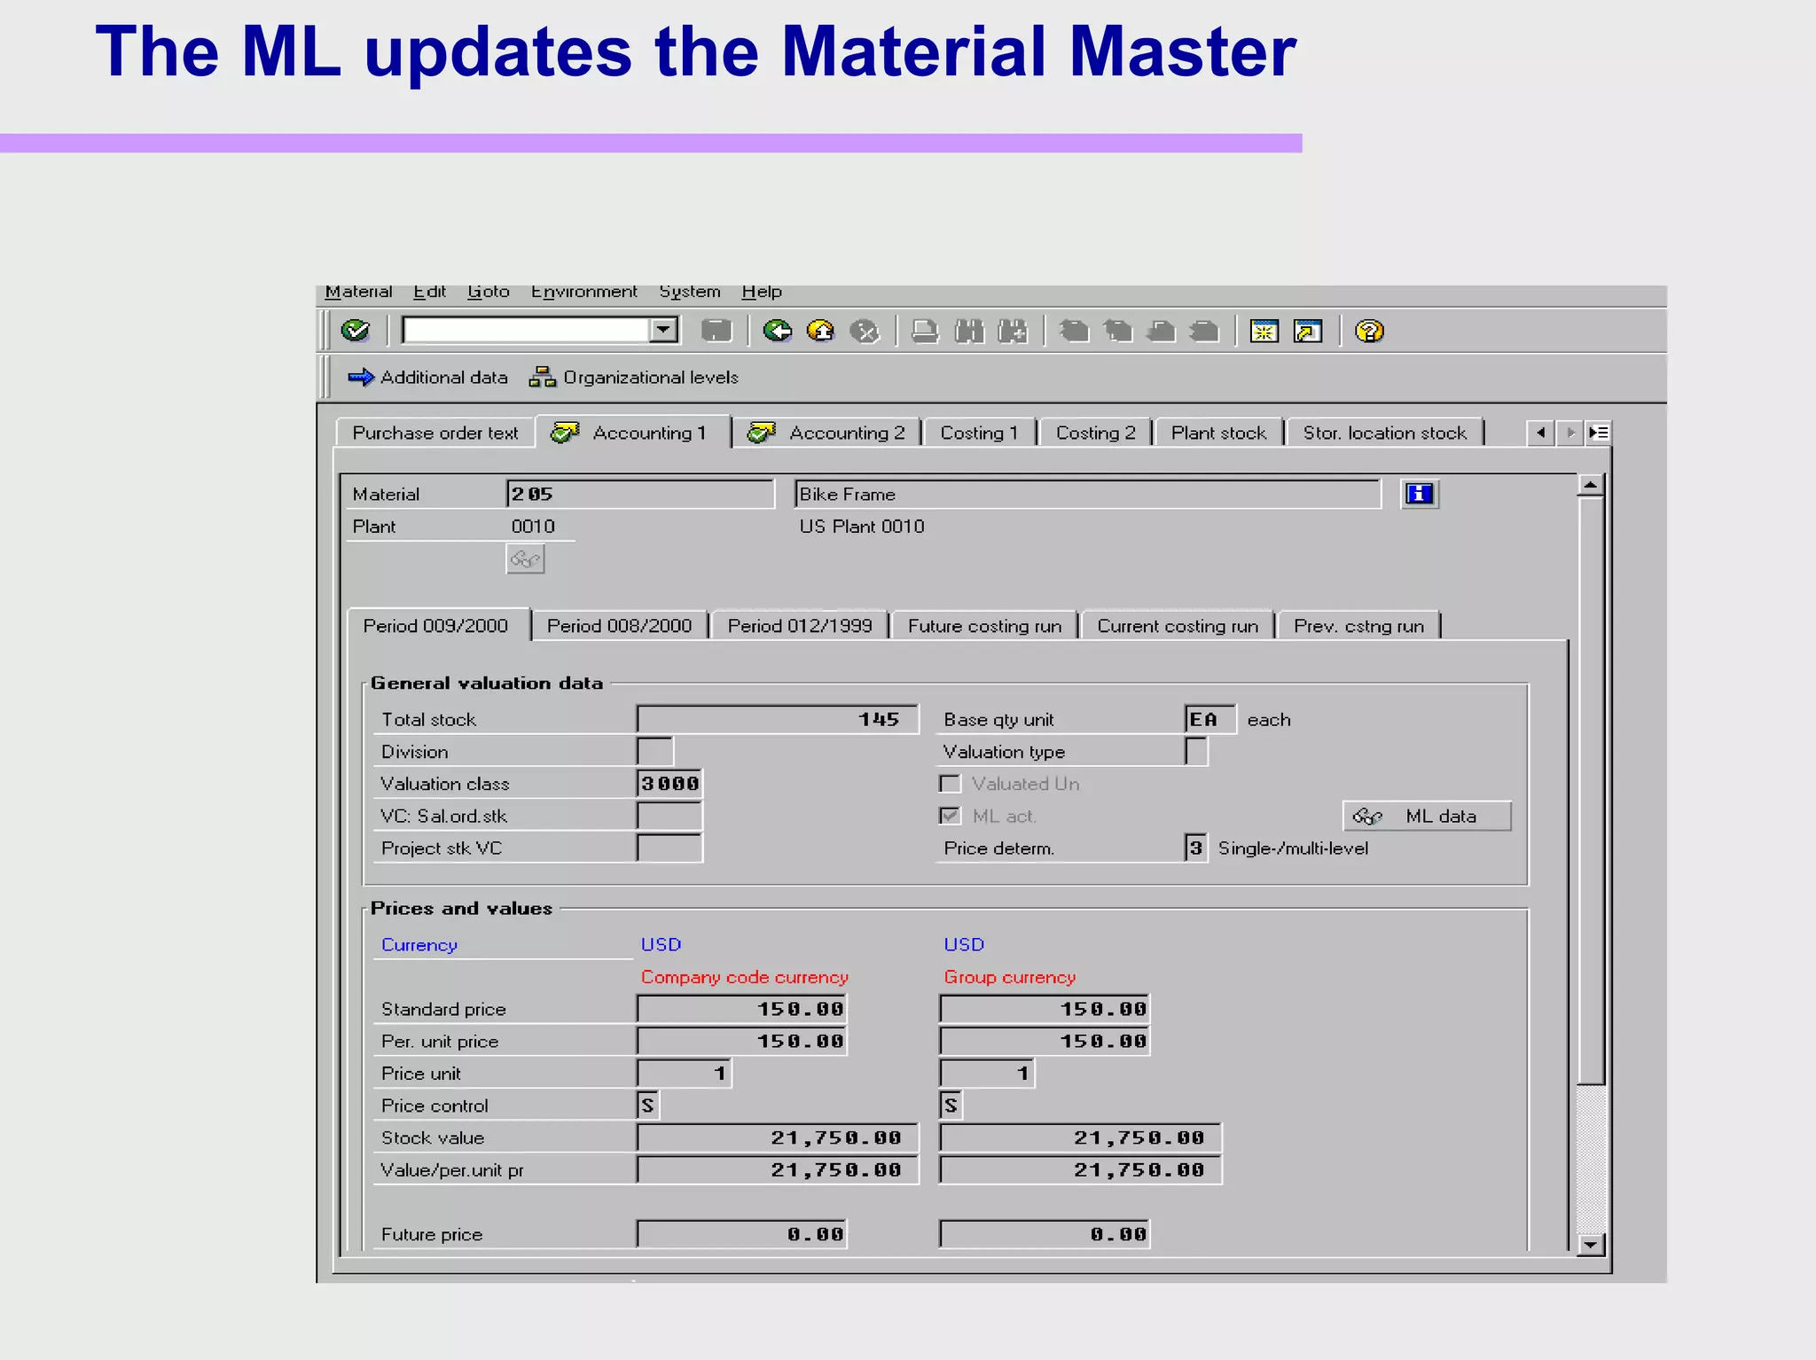
Task: Select the Period 008/2000 tab
Action: tap(620, 626)
